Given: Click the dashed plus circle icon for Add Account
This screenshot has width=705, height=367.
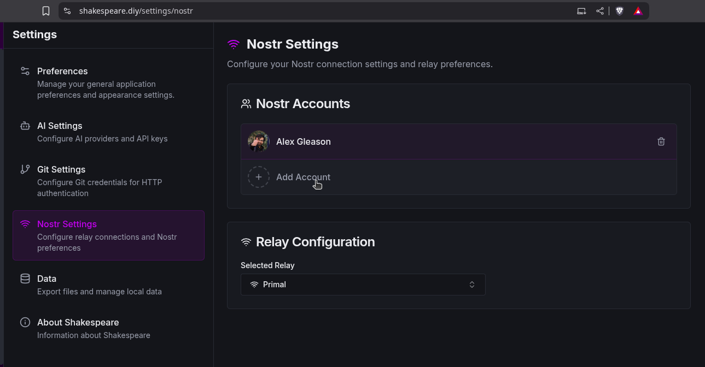Looking at the screenshot, I should pos(259,177).
